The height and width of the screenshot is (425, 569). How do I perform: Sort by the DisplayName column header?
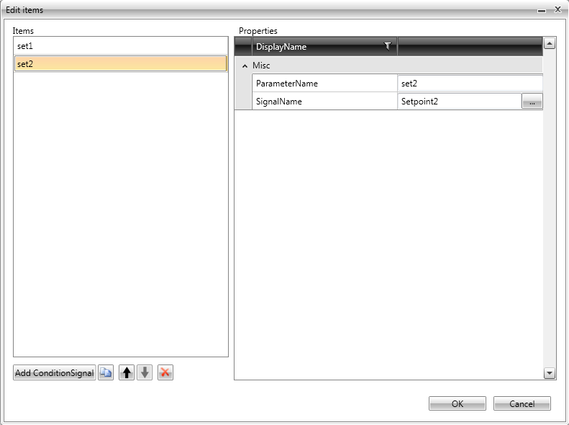pyautogui.click(x=317, y=47)
